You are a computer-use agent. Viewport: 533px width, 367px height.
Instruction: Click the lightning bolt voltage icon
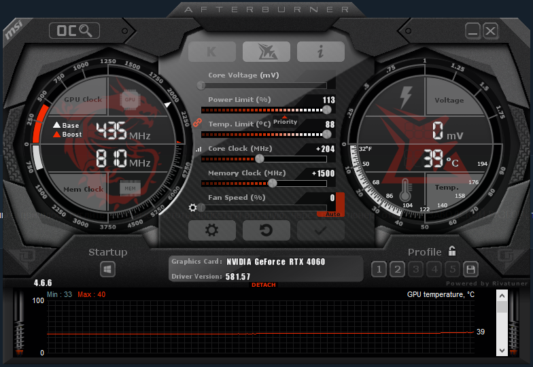pos(405,97)
